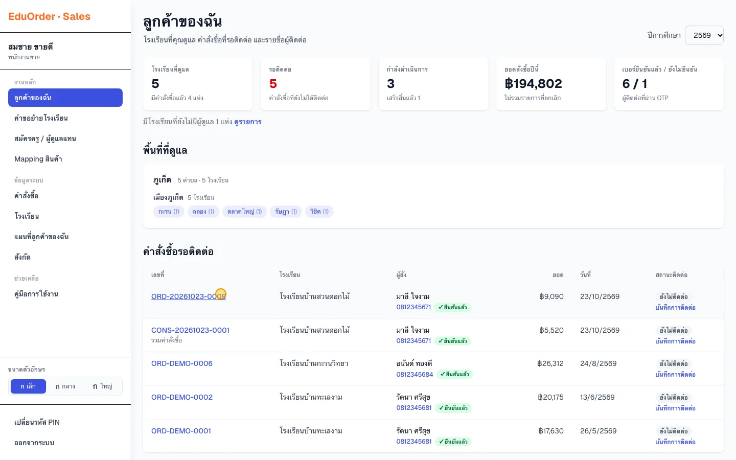Image resolution: width=736 pixels, height=460 pixels.
Task: Switch font size to ก กลาง
Action: point(65,386)
